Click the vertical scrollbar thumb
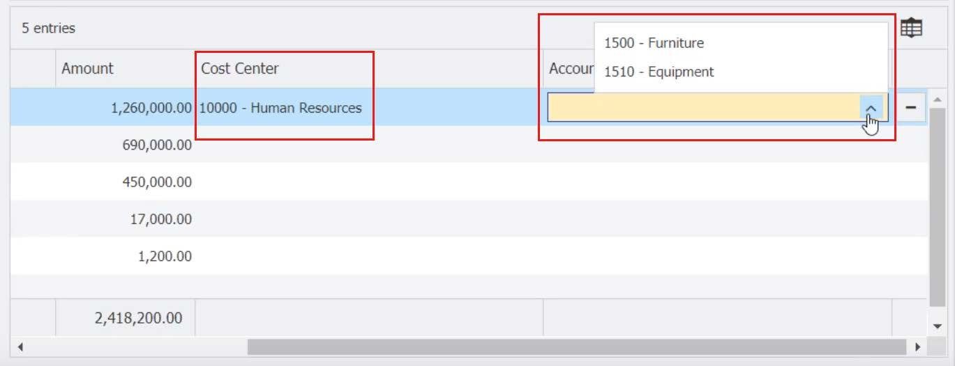 pyautogui.click(x=938, y=207)
